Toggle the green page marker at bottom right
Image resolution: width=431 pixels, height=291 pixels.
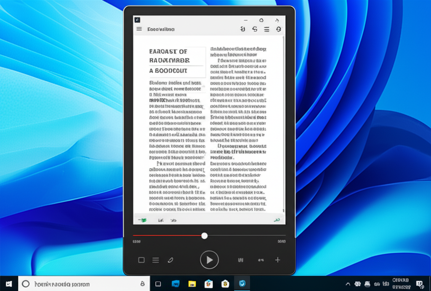(x=278, y=219)
